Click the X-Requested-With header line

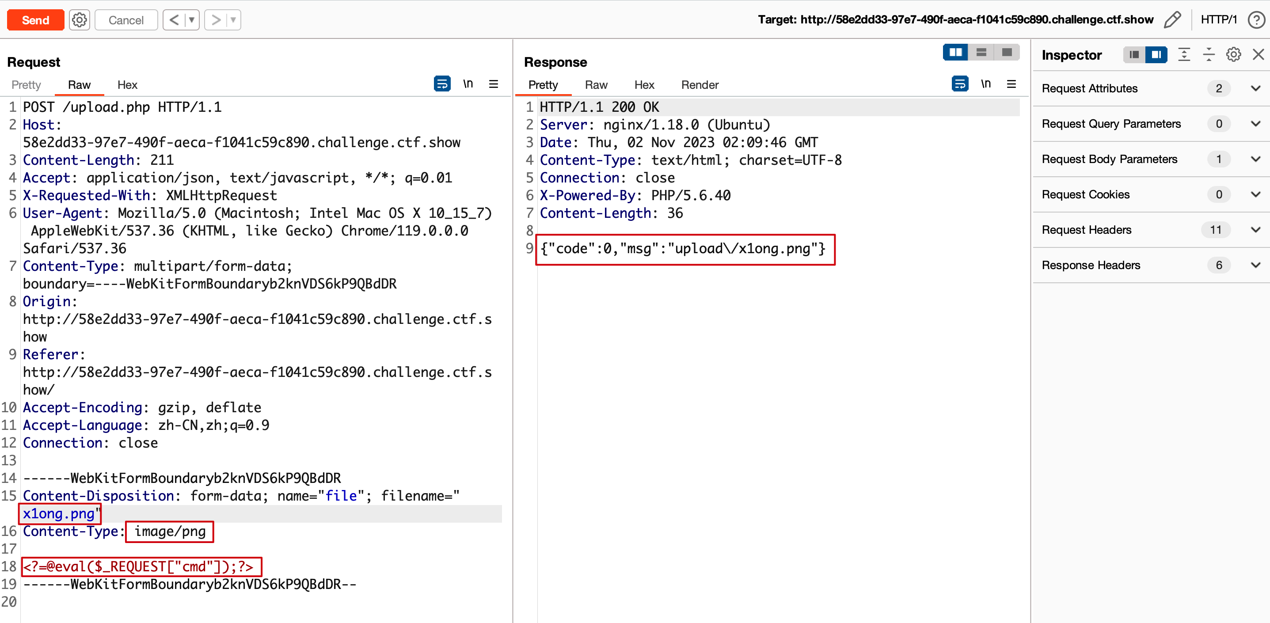(x=150, y=196)
